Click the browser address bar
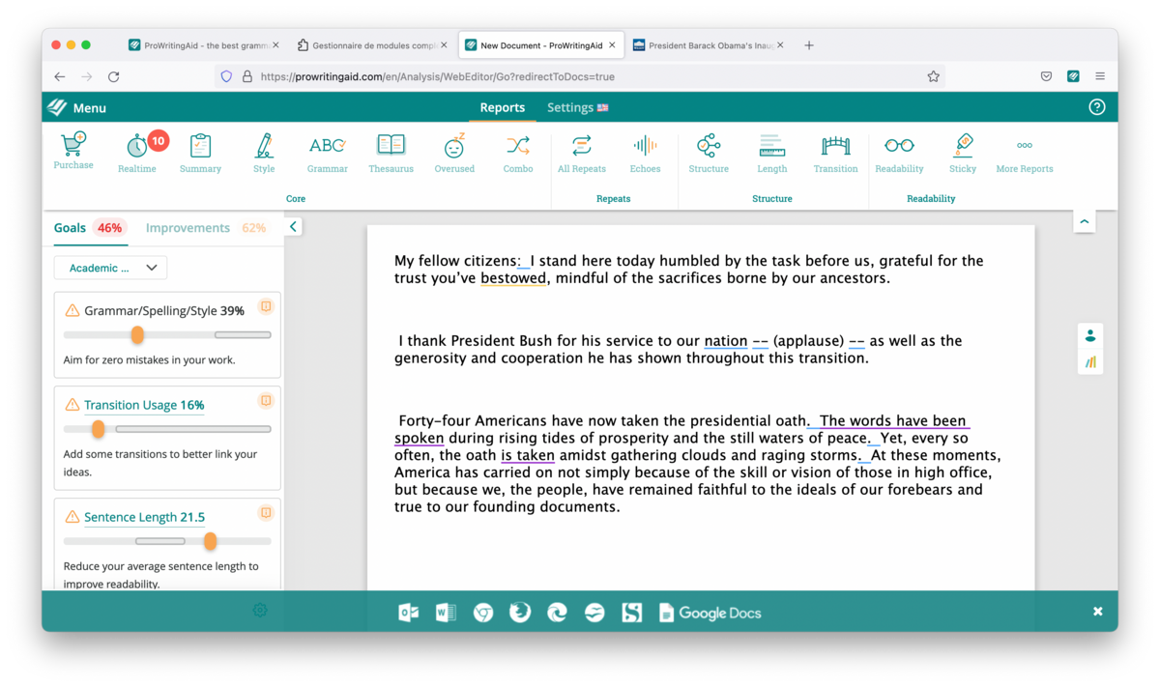The image size is (1160, 687). pos(580,76)
